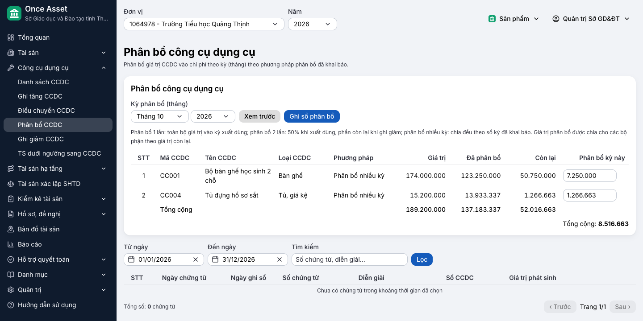The height and width of the screenshot is (321, 643).
Task: Open calendar icon in Từ ngày field
Action: 131,259
